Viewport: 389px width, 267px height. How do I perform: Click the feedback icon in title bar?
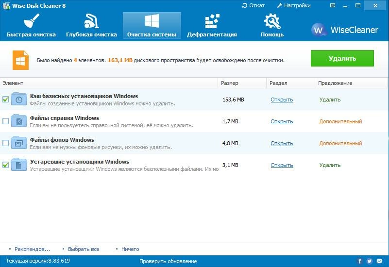pos(333,5)
